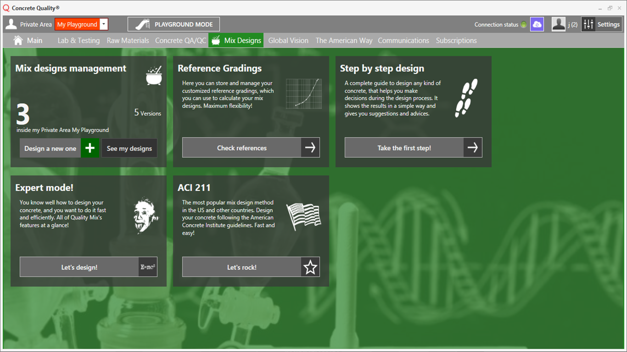Switch to the Raw Materials tab

coord(128,40)
